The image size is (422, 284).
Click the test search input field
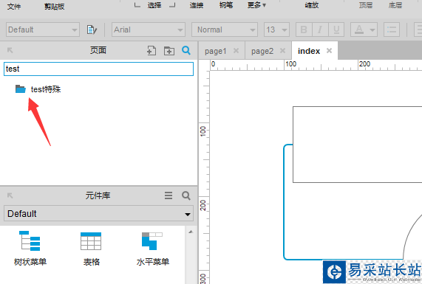[98, 69]
